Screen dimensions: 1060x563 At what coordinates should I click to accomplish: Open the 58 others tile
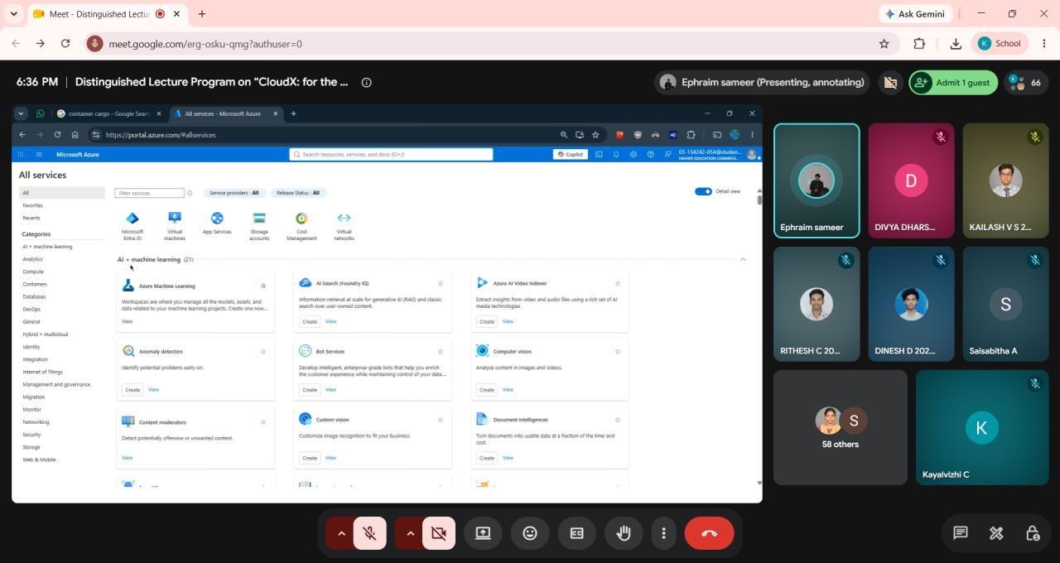click(841, 427)
